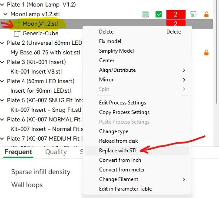Choose Copy Process Settings
The width and height of the screenshot is (219, 198).
click(x=137, y=112)
